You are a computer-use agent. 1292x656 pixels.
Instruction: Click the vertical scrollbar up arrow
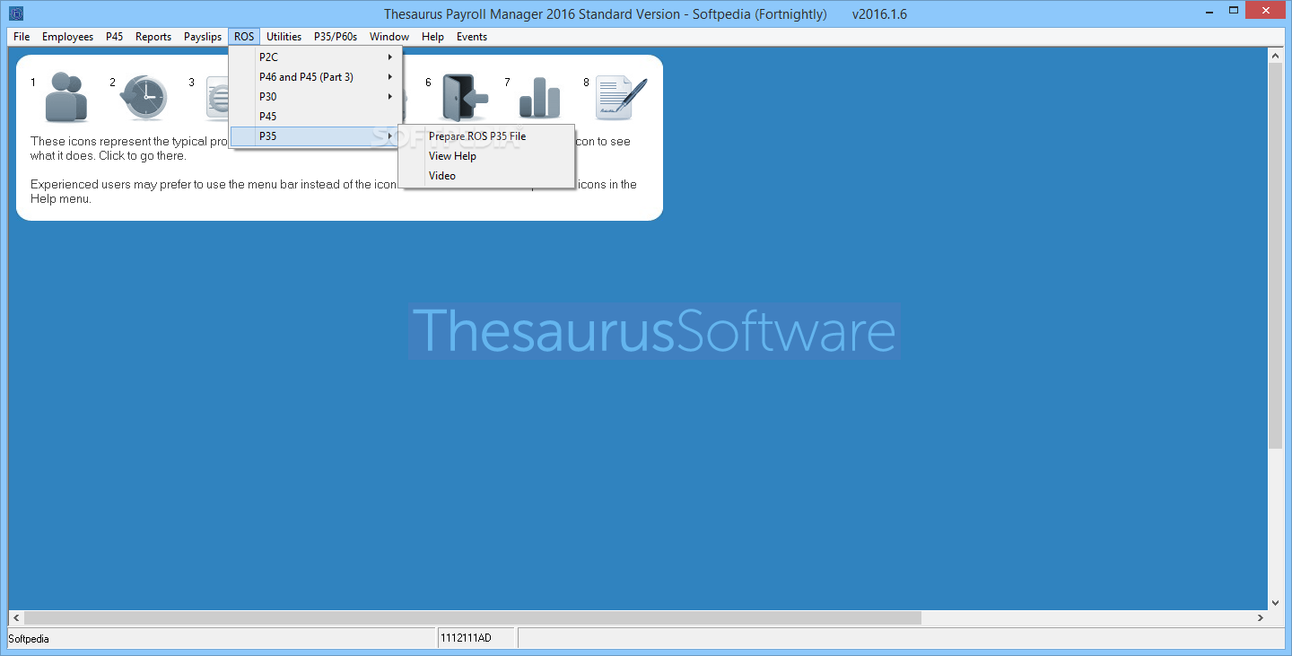(x=1276, y=56)
